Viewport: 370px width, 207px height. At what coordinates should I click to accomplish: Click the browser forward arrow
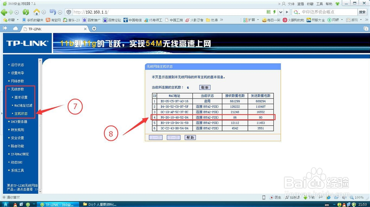11,12
